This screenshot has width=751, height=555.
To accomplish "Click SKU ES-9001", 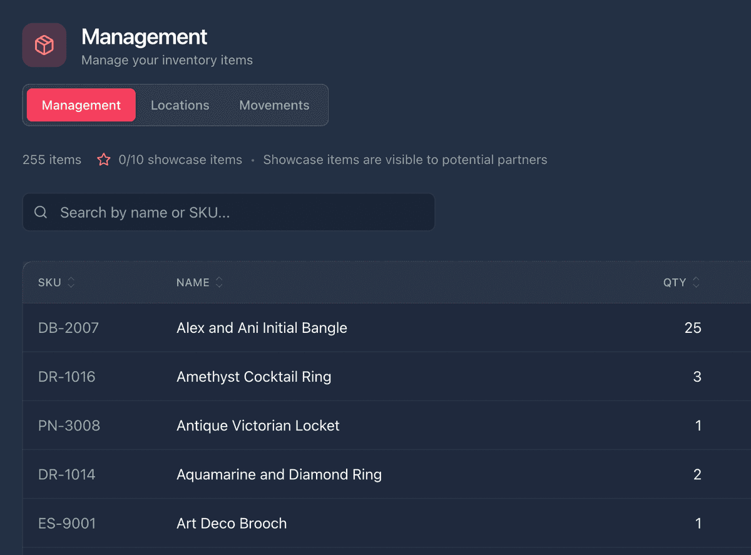I will click(x=67, y=523).
